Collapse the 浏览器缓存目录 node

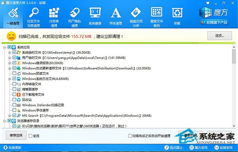point(5,121)
